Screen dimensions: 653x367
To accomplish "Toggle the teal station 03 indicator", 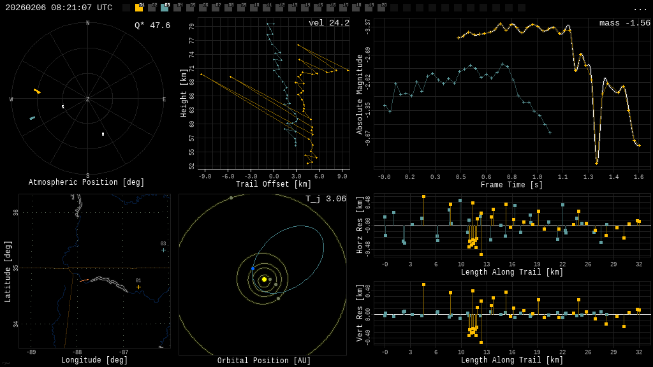I will coord(165,8).
